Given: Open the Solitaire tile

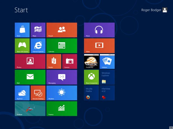Looking at the screenshot, I should pos(107,62).
